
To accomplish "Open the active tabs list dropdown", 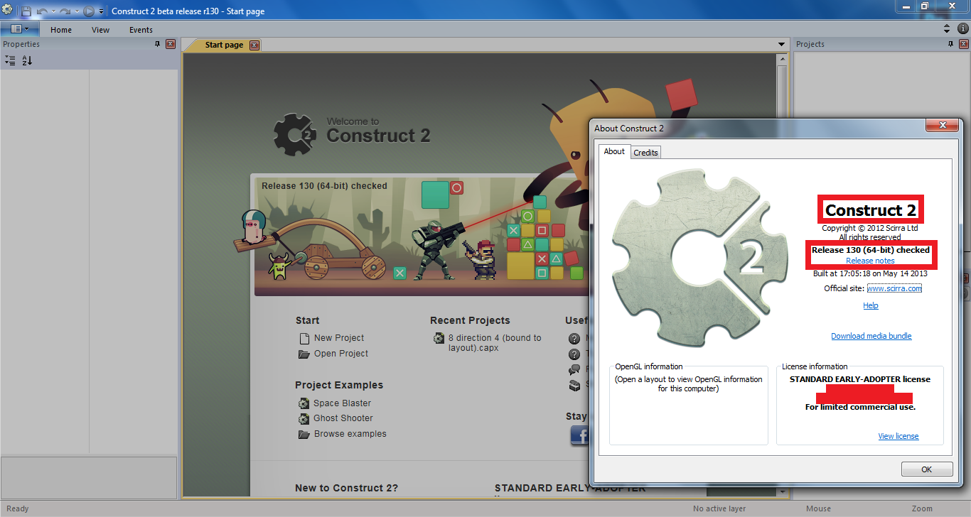I will tap(781, 45).
